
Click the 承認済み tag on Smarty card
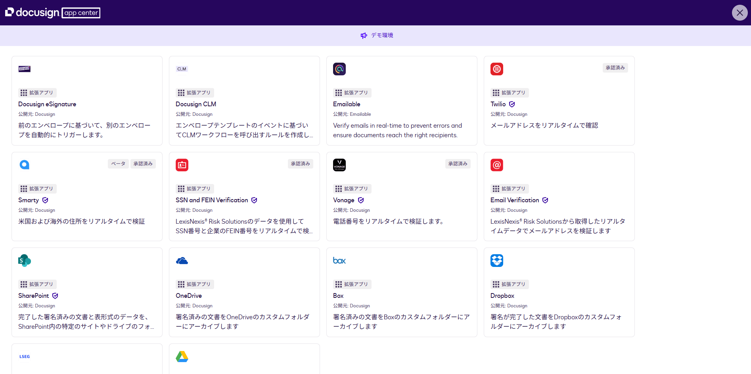coord(143,164)
